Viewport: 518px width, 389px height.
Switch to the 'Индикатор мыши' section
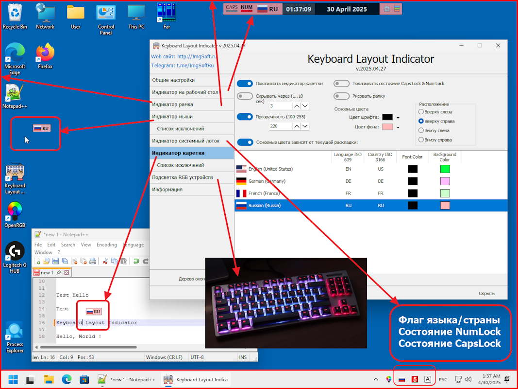pyautogui.click(x=192, y=116)
